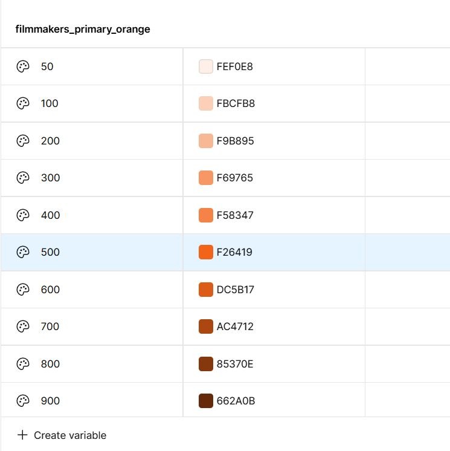Screen dimensions: 450x451
Task: Click the variable name 700
Action: (x=50, y=326)
